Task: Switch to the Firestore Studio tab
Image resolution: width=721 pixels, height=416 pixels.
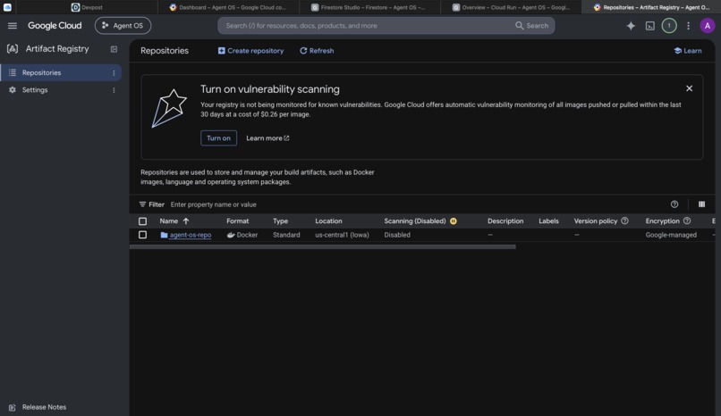Action: [x=369, y=7]
